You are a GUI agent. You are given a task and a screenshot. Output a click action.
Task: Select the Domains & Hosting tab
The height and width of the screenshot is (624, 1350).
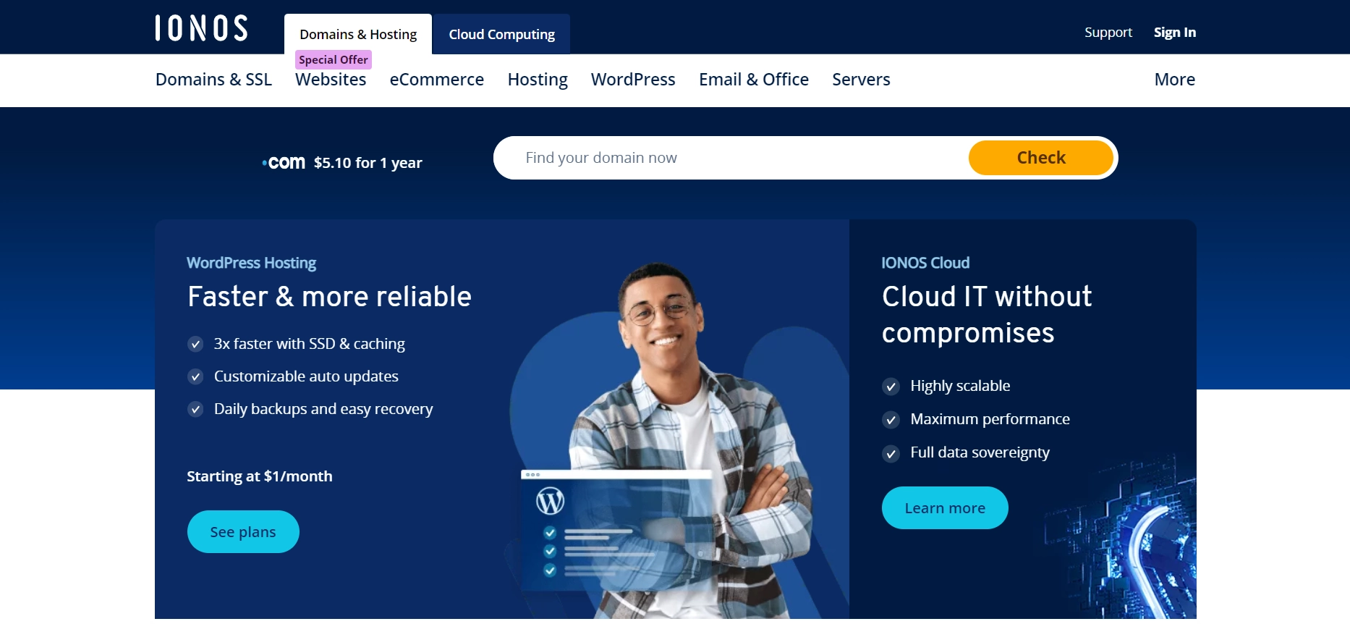pyautogui.click(x=358, y=34)
